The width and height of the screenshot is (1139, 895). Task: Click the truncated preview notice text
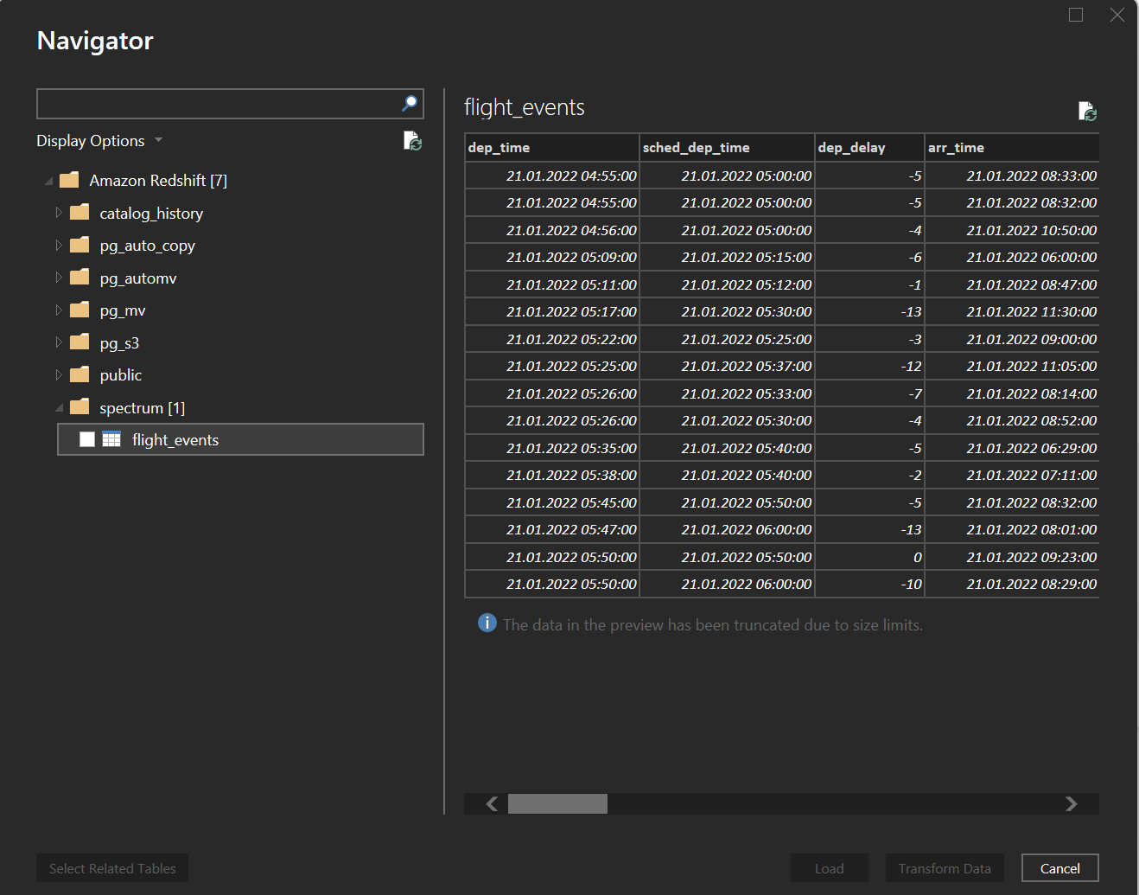click(x=713, y=624)
